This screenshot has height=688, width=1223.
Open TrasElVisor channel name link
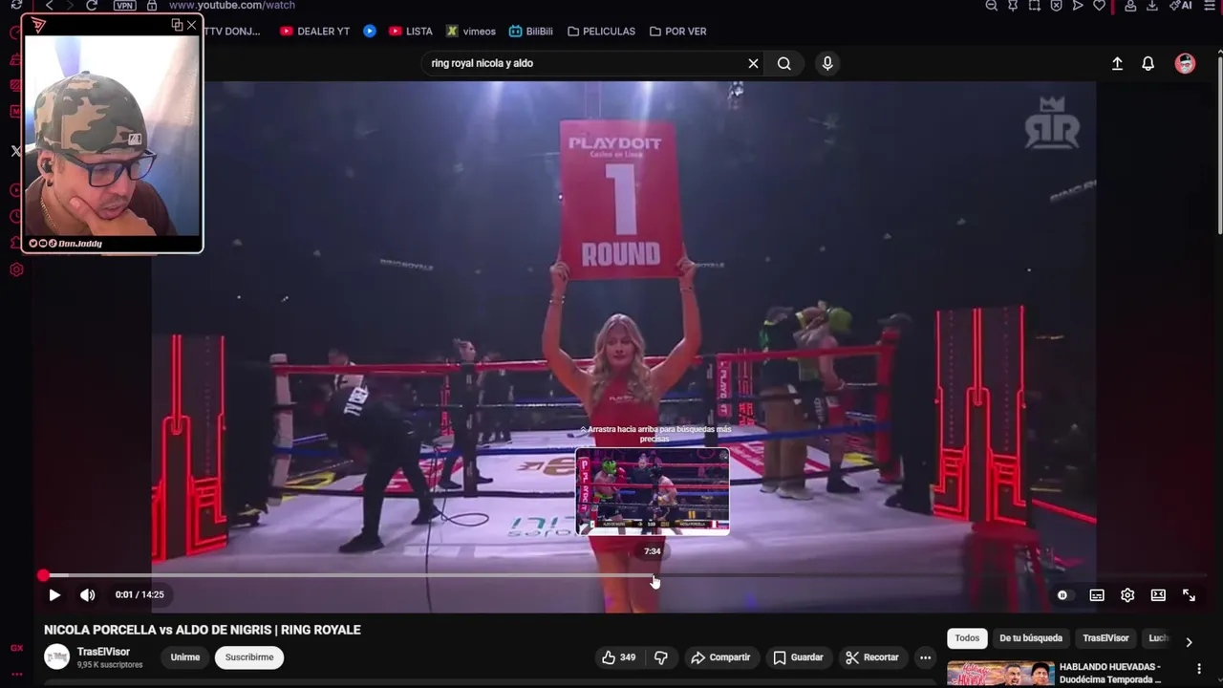pos(103,652)
